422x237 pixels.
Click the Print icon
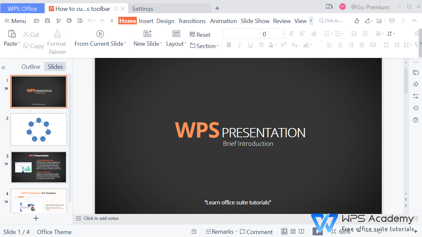pyautogui.click(x=69, y=20)
